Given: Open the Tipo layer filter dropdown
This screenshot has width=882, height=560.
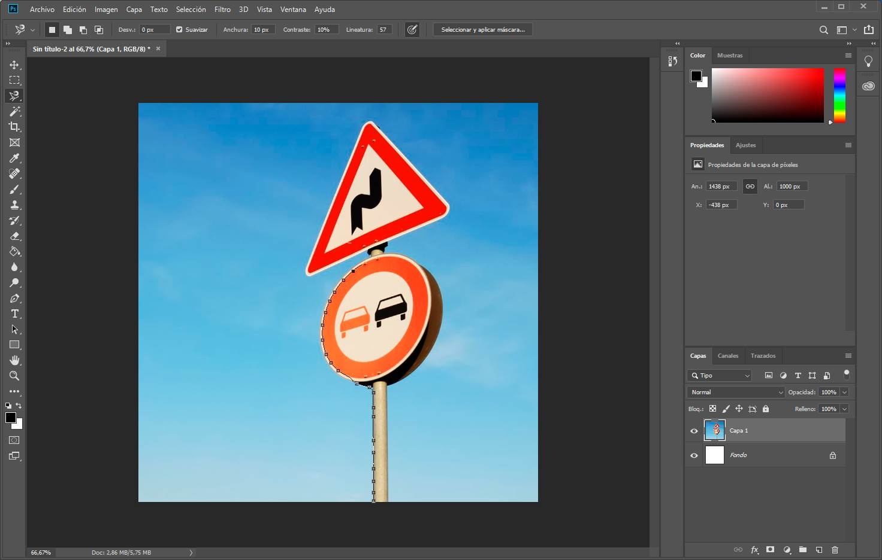Looking at the screenshot, I should (720, 376).
